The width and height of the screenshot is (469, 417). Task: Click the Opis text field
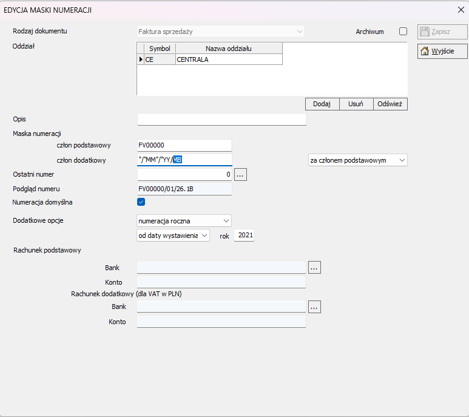[221, 119]
